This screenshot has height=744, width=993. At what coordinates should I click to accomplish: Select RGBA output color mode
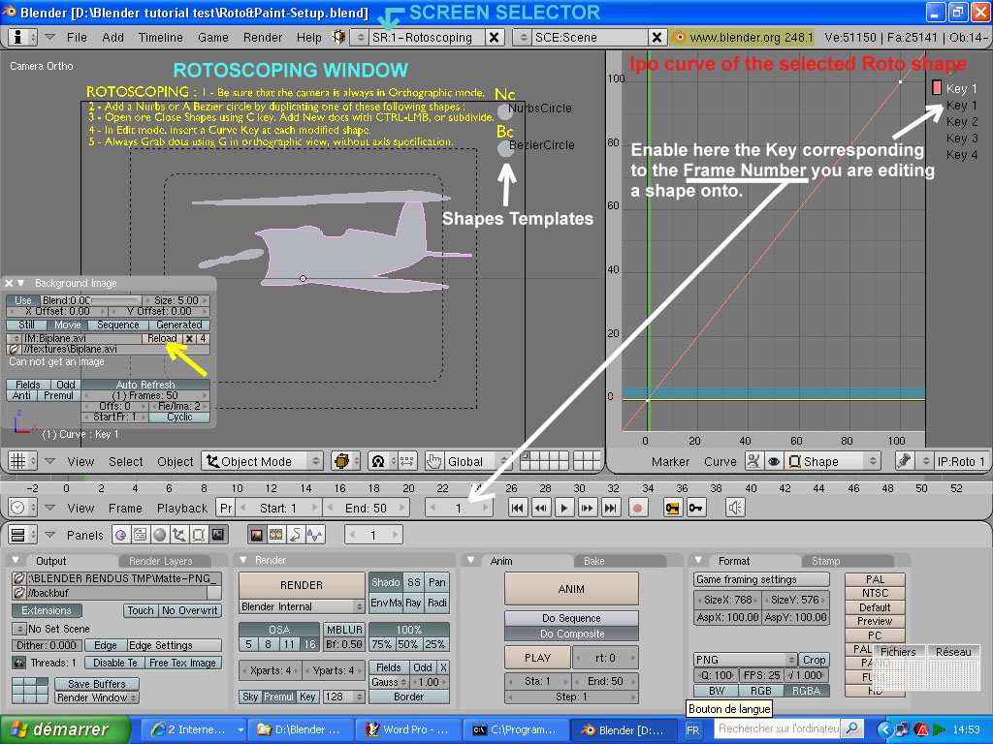(806, 691)
